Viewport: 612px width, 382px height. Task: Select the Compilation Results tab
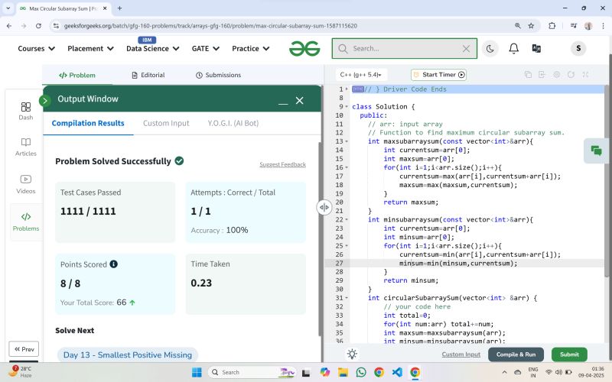coord(88,123)
